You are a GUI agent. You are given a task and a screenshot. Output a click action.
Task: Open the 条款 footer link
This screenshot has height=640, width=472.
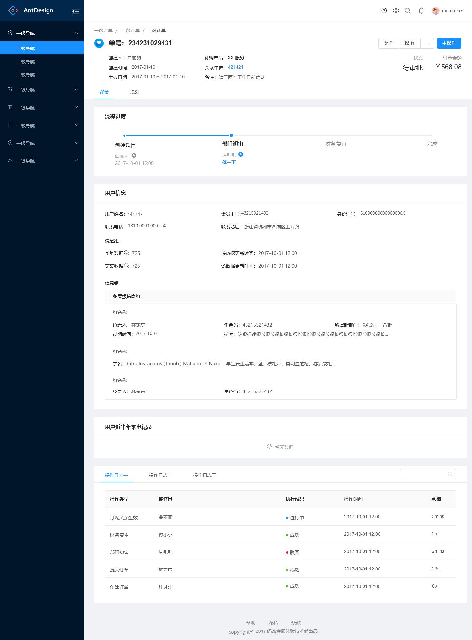pos(296,623)
